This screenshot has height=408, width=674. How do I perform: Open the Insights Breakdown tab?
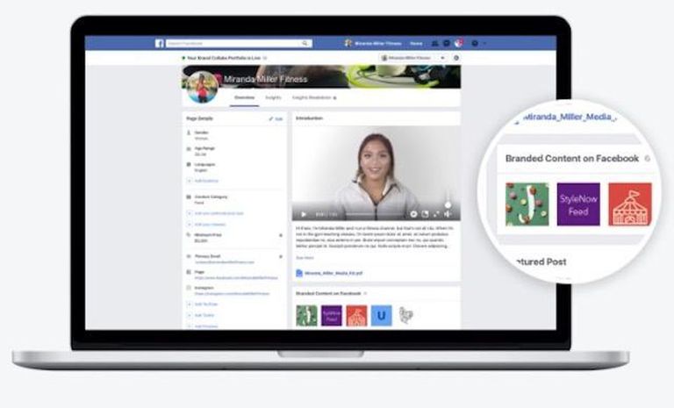click(314, 97)
